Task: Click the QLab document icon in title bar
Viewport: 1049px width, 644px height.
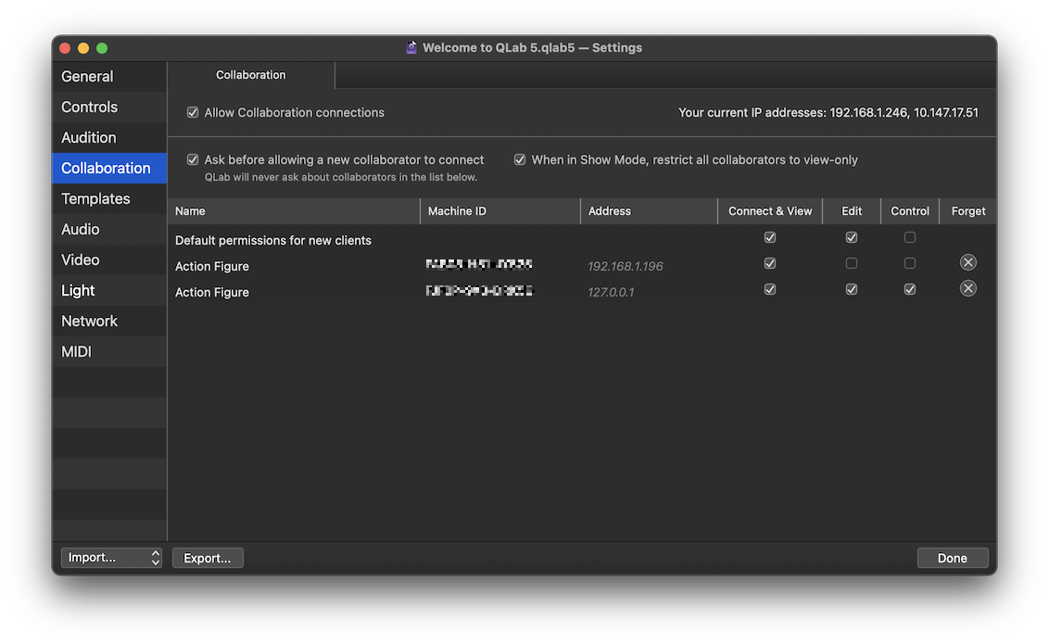Action: pyautogui.click(x=411, y=47)
